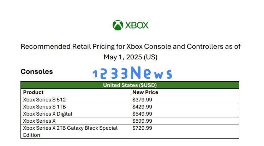Click the United States ($USD) green header

(x=130, y=85)
